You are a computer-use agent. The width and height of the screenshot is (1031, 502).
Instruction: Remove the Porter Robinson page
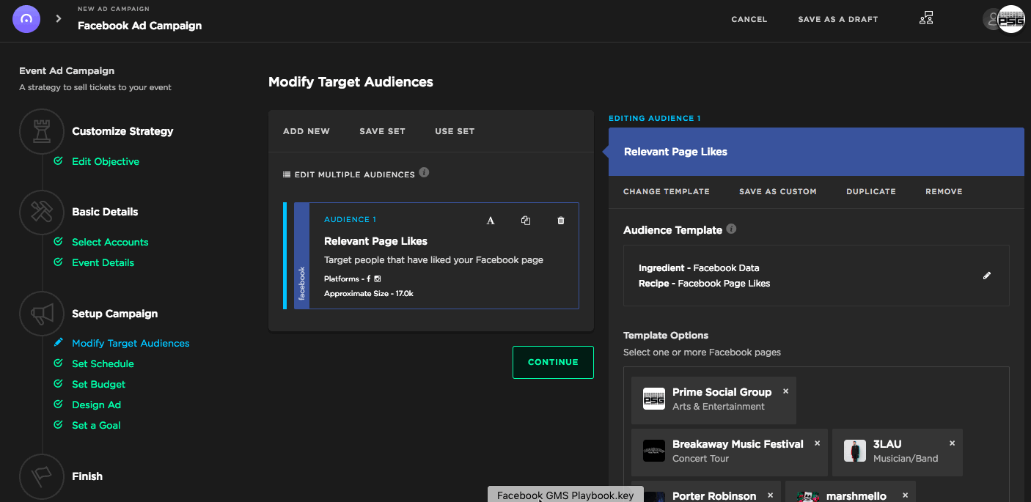[x=770, y=495]
